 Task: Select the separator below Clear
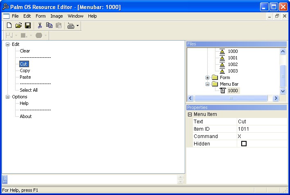pyautogui.click(x=35, y=57)
